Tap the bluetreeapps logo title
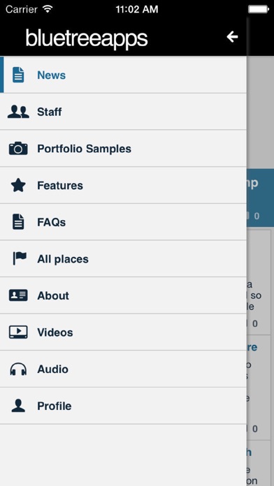The image size is (274, 486). 87,38
